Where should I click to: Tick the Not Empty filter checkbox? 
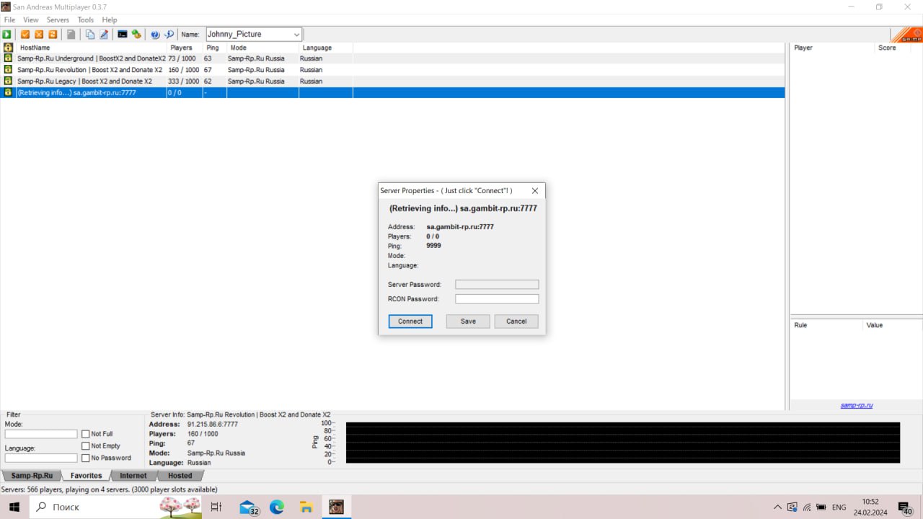point(86,446)
